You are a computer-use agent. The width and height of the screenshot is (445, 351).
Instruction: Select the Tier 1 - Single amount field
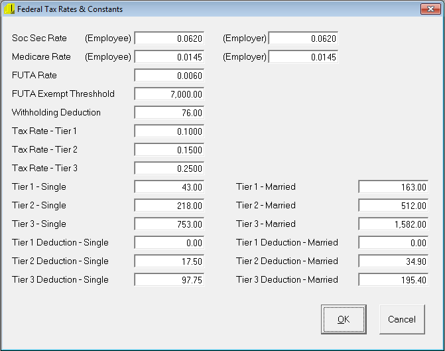[x=169, y=187]
